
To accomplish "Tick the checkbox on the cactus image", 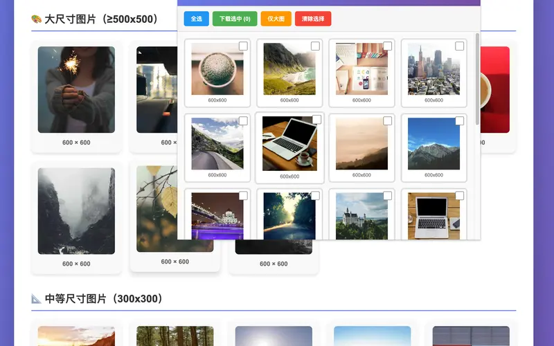I will (243, 46).
